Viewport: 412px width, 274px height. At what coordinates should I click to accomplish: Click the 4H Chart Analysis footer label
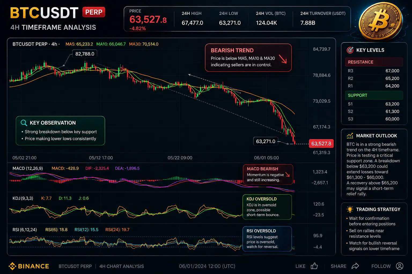point(122,266)
